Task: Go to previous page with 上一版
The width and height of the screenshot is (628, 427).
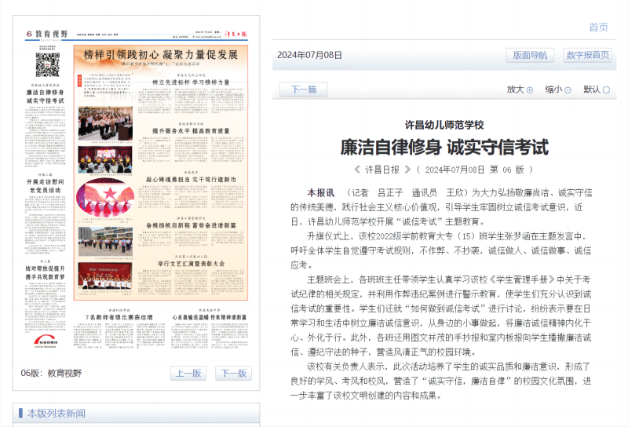Action: click(x=188, y=373)
